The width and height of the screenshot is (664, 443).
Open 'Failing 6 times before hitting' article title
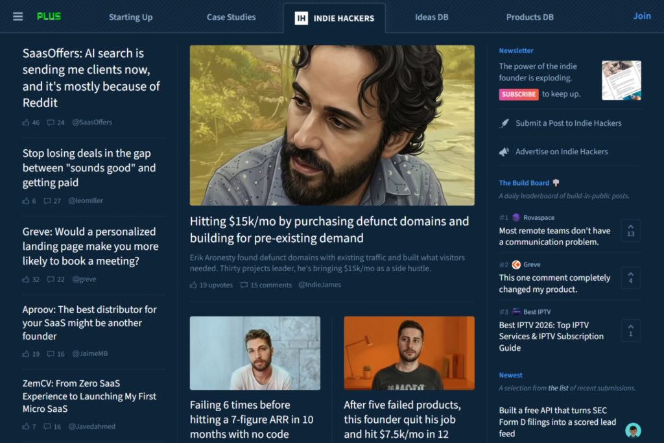pos(252,419)
